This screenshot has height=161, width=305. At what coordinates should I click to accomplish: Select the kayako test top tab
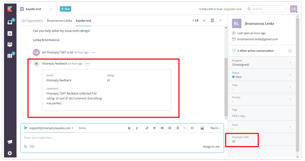tap(33, 9)
